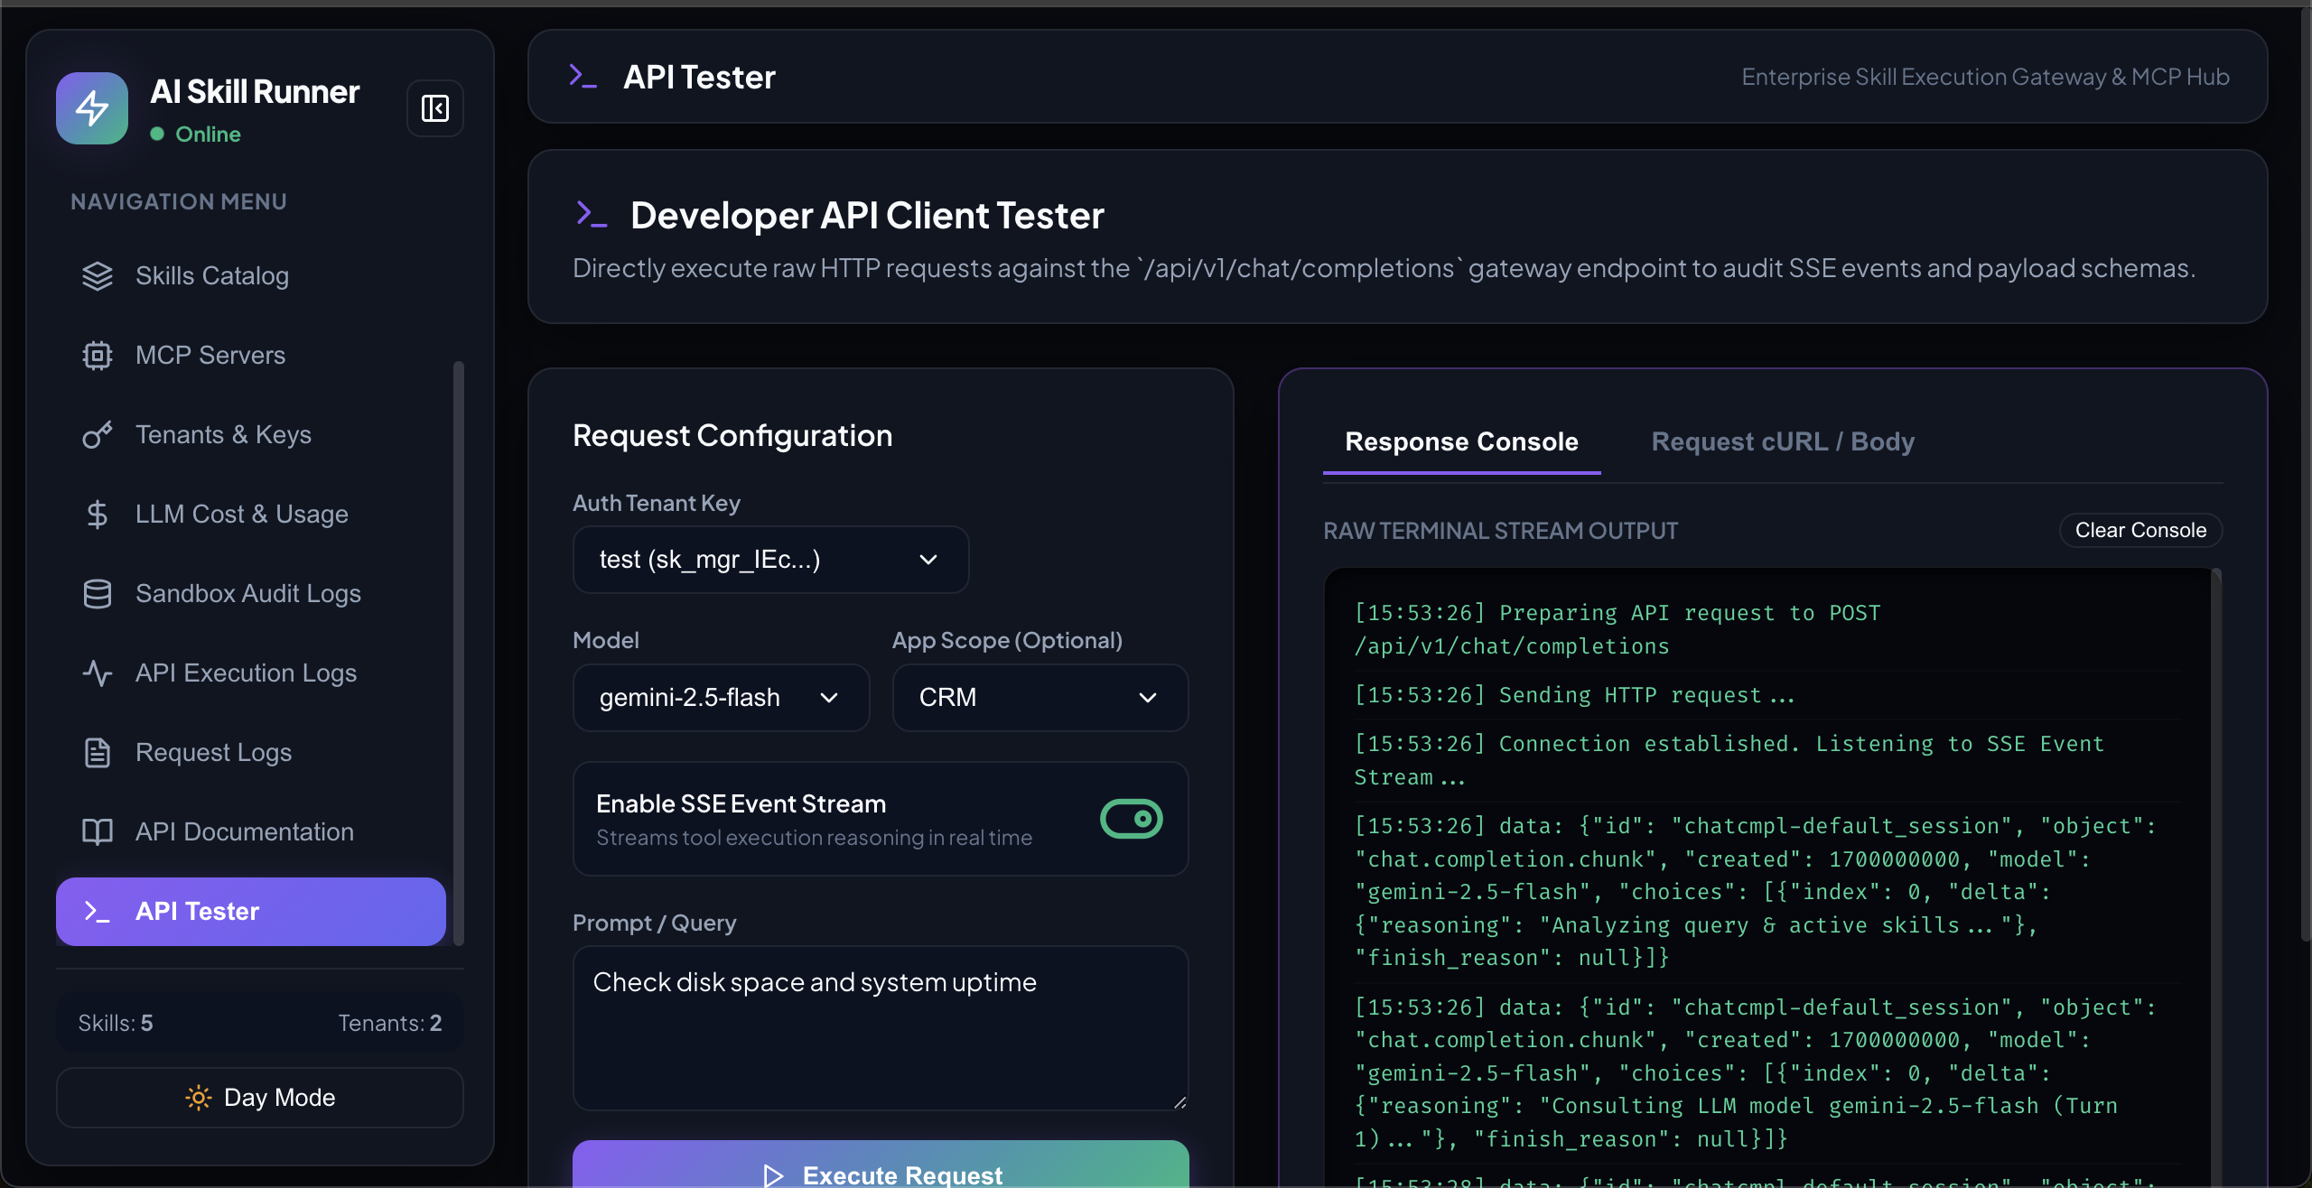The height and width of the screenshot is (1188, 2312).
Task: Click the Prompt / Query text area
Action: click(881, 1028)
